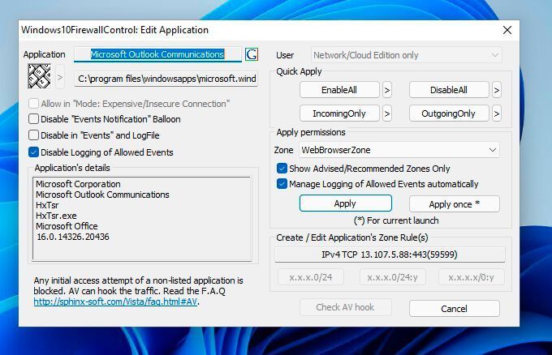
Task: Expand options arrow beside EnableAll
Action: coord(387,90)
